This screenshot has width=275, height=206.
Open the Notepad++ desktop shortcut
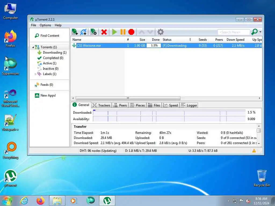[10, 123]
